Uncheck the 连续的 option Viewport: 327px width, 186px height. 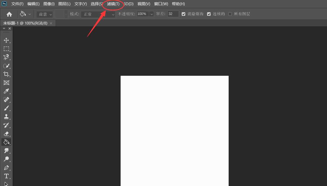click(x=209, y=14)
